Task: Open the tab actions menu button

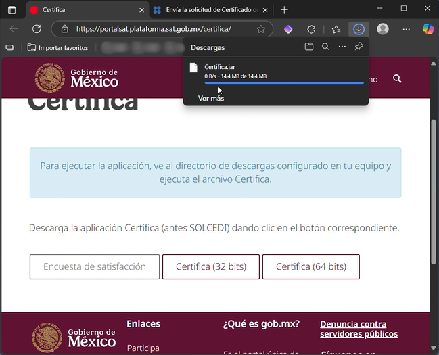Action: [11, 10]
